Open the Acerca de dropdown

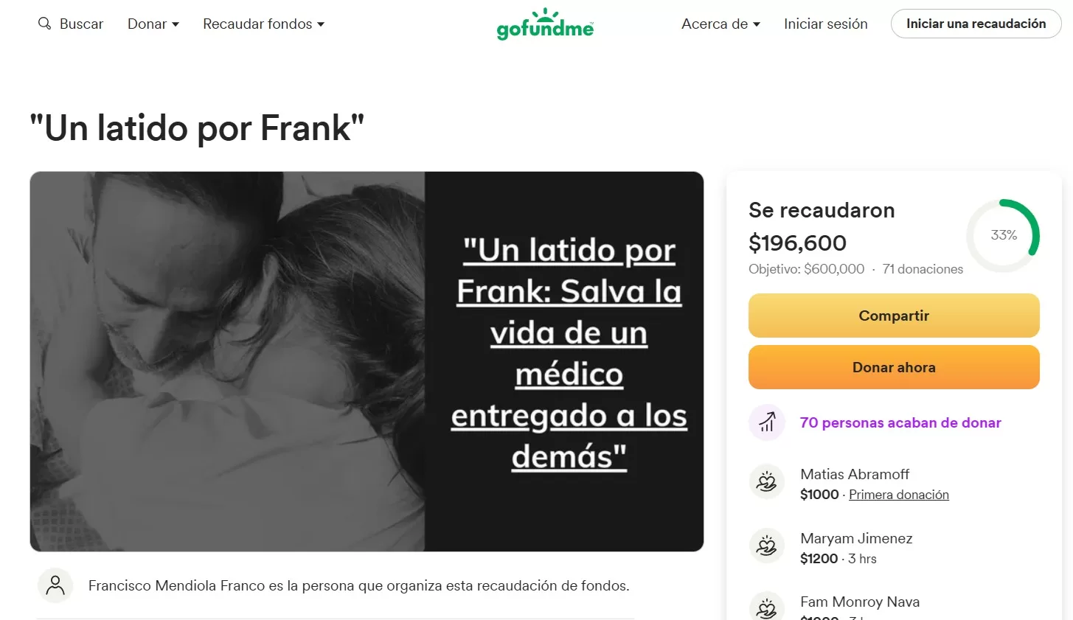pyautogui.click(x=720, y=24)
